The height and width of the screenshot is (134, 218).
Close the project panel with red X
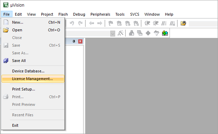pyautogui.click(x=80, y=41)
